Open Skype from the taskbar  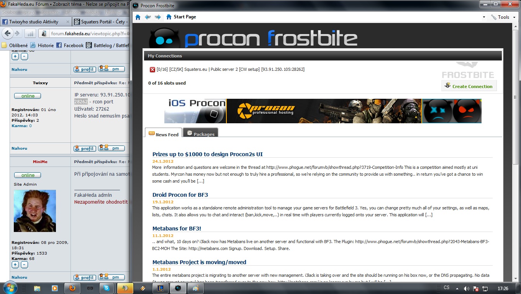pos(107,288)
